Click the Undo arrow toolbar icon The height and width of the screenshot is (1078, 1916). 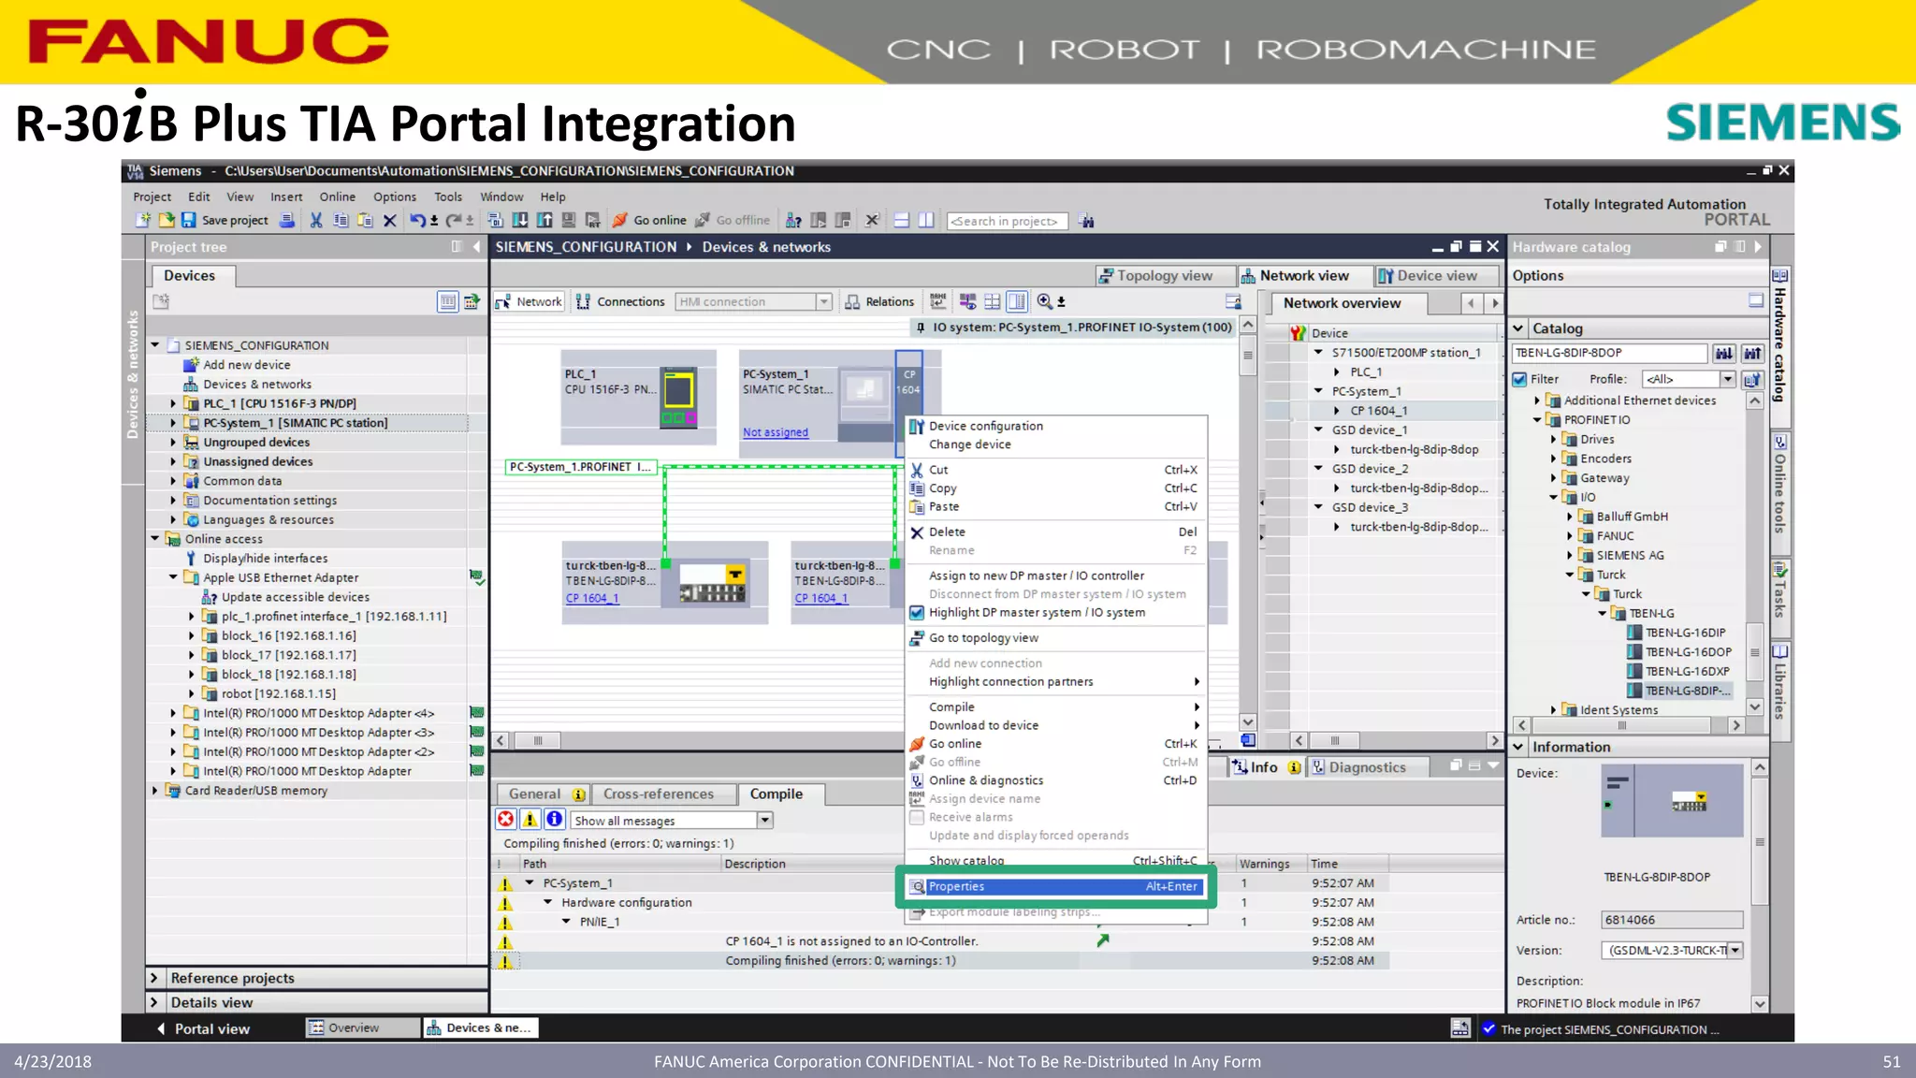[x=417, y=220]
